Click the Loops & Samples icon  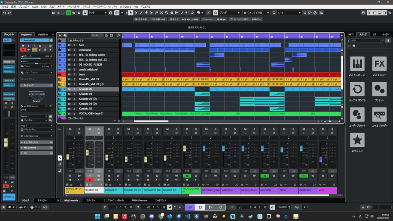coord(358,89)
